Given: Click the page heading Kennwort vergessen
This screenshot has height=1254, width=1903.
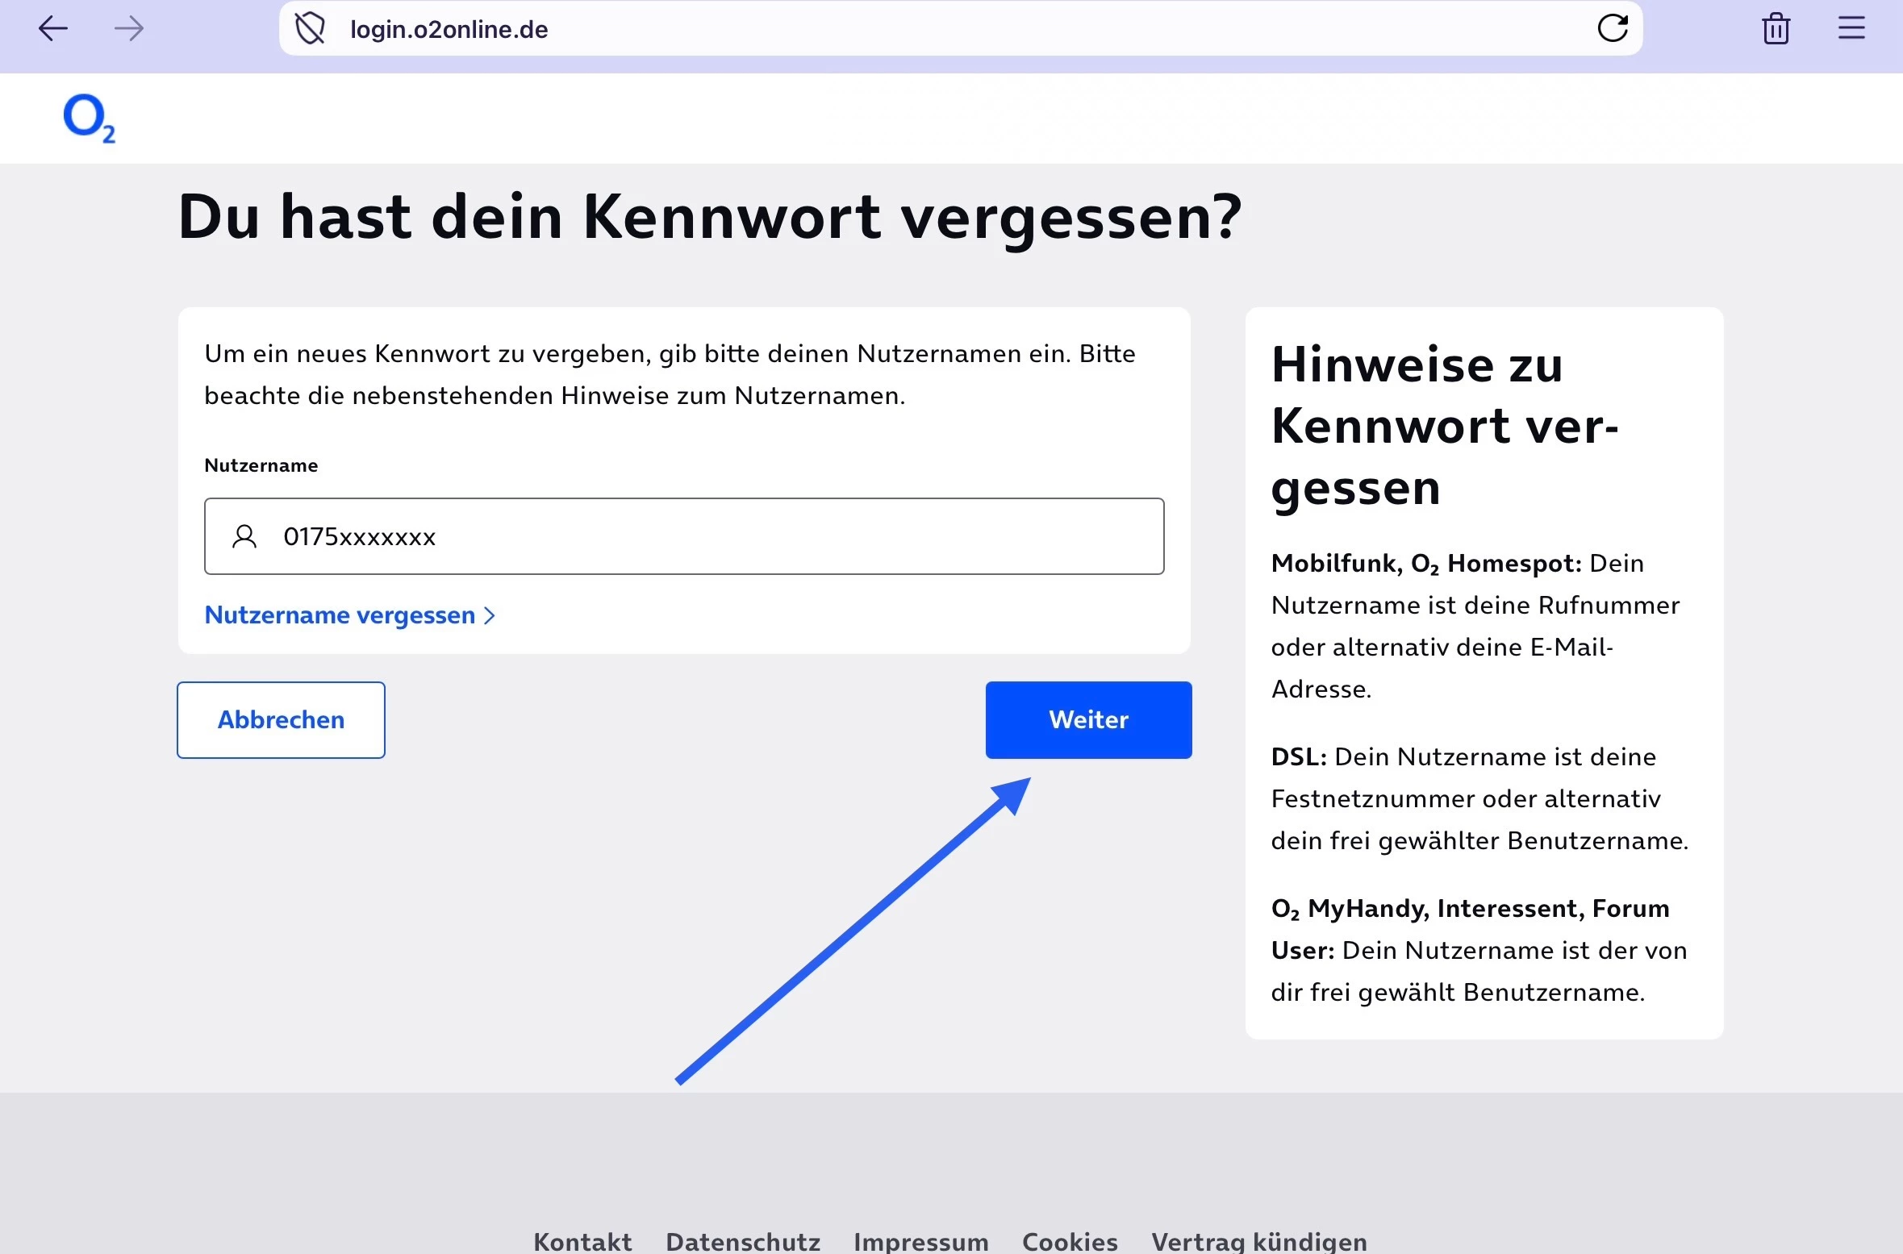Looking at the screenshot, I should click(x=710, y=217).
